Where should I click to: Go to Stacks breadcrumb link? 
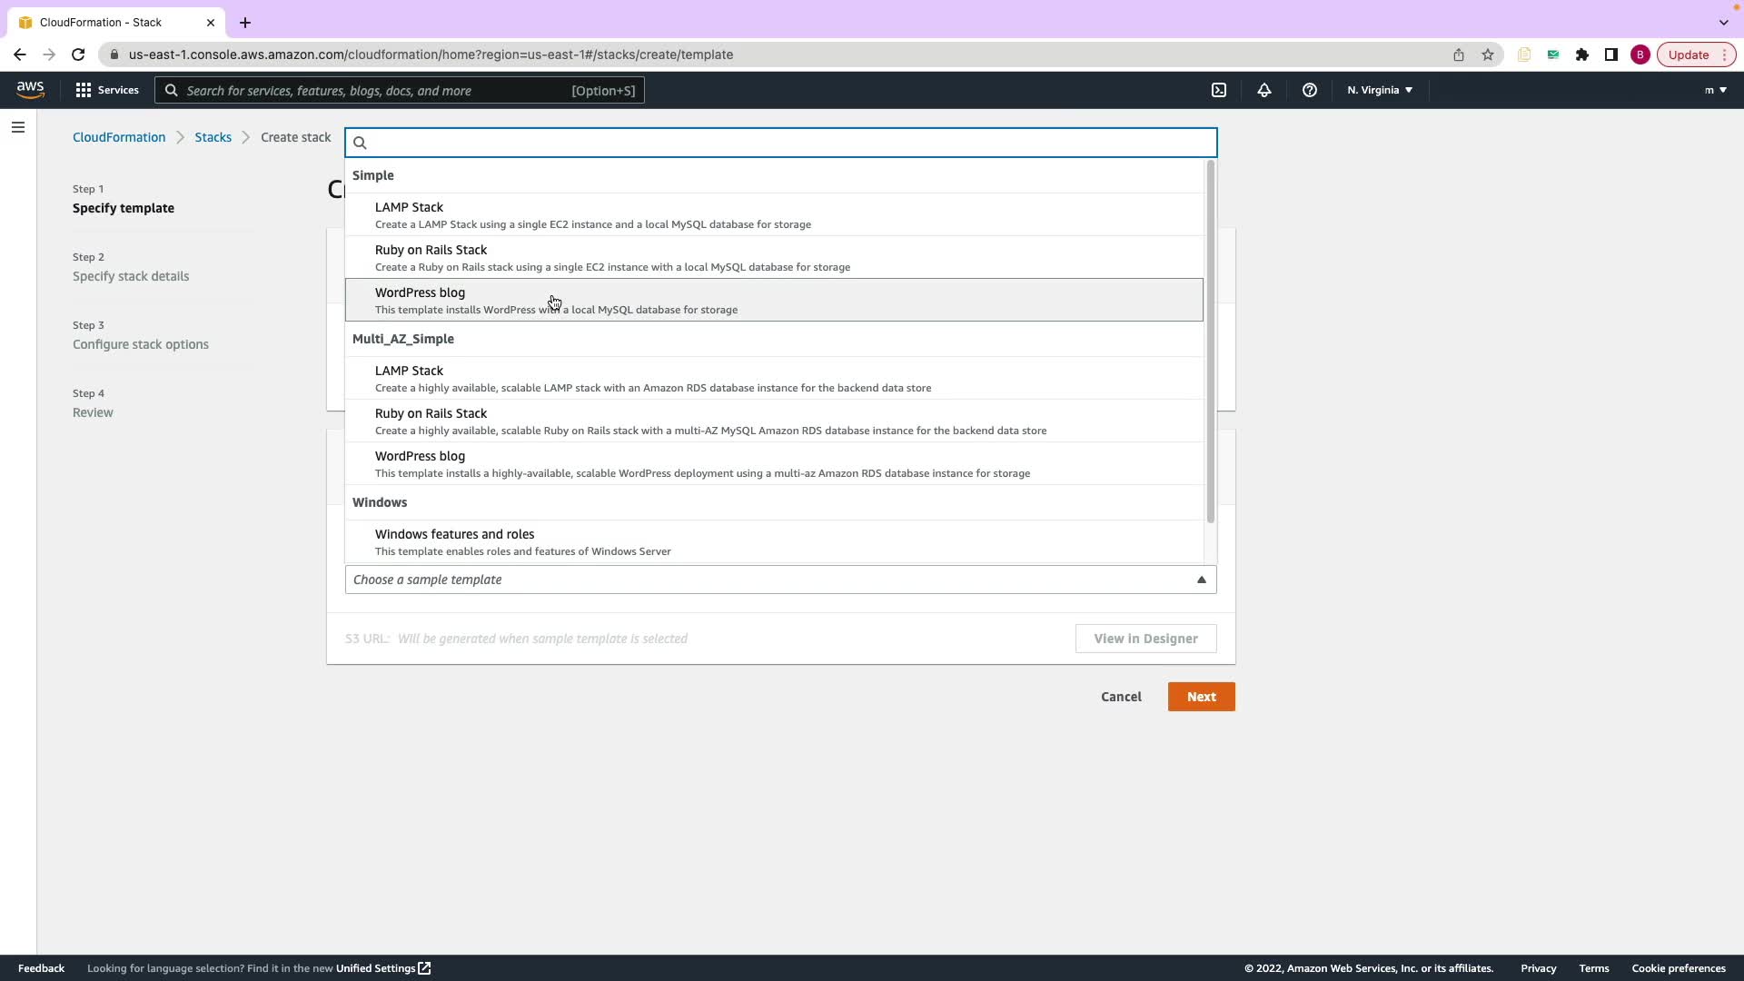pos(213,137)
